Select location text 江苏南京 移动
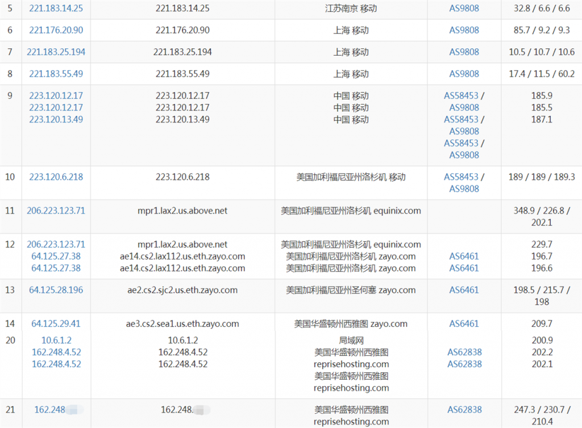The height and width of the screenshot is (428, 582). 351,8
